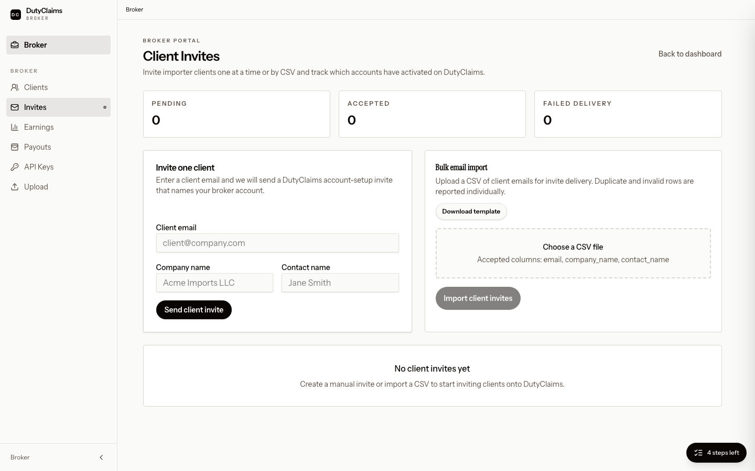The width and height of the screenshot is (755, 471).
Task: Click the 'No client invites yet' text
Action: (x=432, y=368)
